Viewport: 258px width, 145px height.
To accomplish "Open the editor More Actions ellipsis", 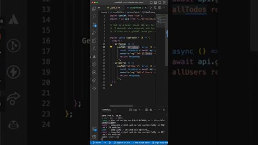I will coord(164,8).
